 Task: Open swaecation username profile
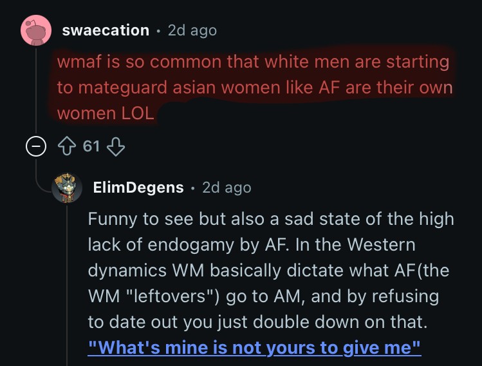click(x=106, y=30)
